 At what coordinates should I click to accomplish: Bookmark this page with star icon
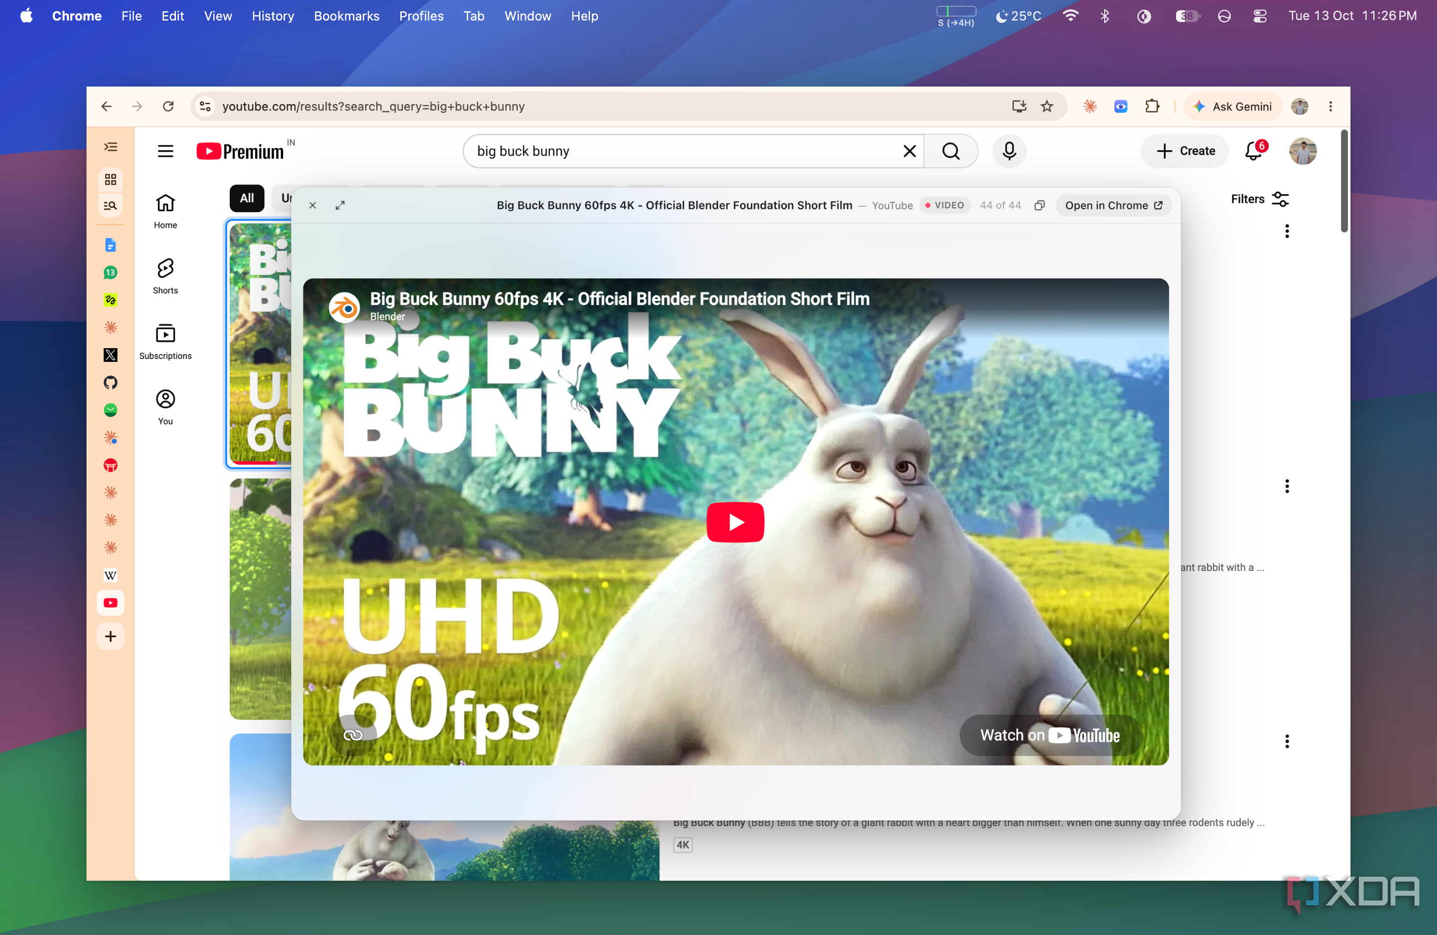[x=1047, y=106]
